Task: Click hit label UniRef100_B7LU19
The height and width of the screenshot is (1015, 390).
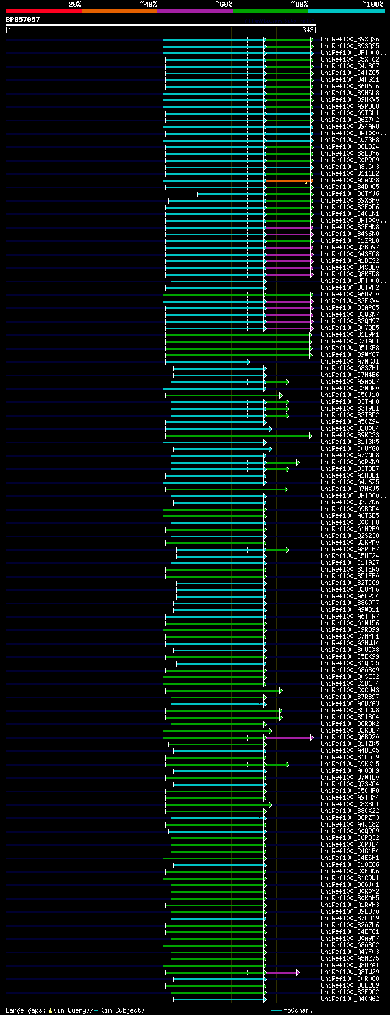Action: 350,918
